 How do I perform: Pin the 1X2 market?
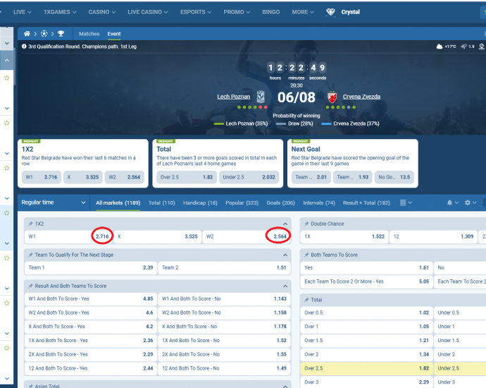pos(30,224)
